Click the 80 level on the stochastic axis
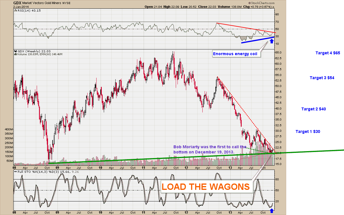 (277, 179)
